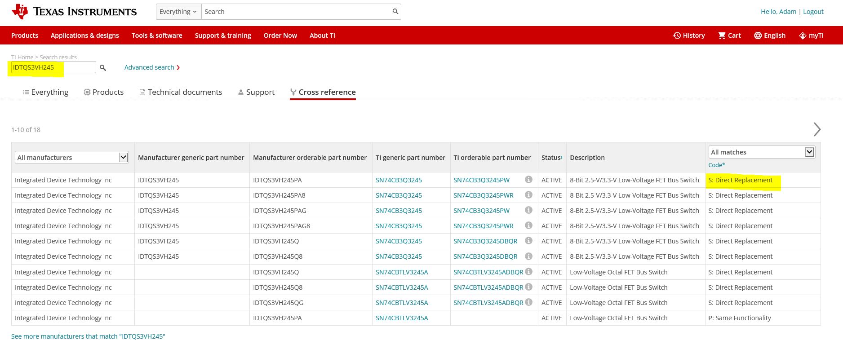Open the Advanced search link

(152, 67)
